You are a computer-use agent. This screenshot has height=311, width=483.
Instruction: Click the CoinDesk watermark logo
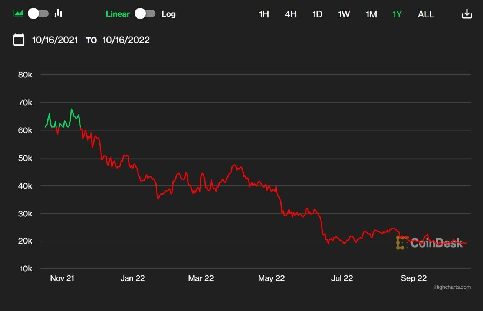tap(430, 242)
